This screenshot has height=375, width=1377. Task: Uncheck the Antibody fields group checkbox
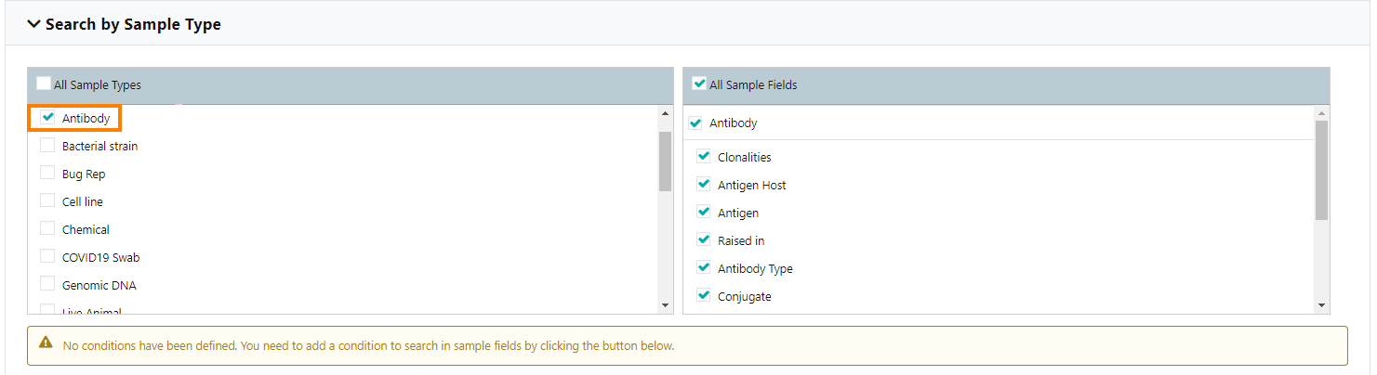[x=695, y=123]
